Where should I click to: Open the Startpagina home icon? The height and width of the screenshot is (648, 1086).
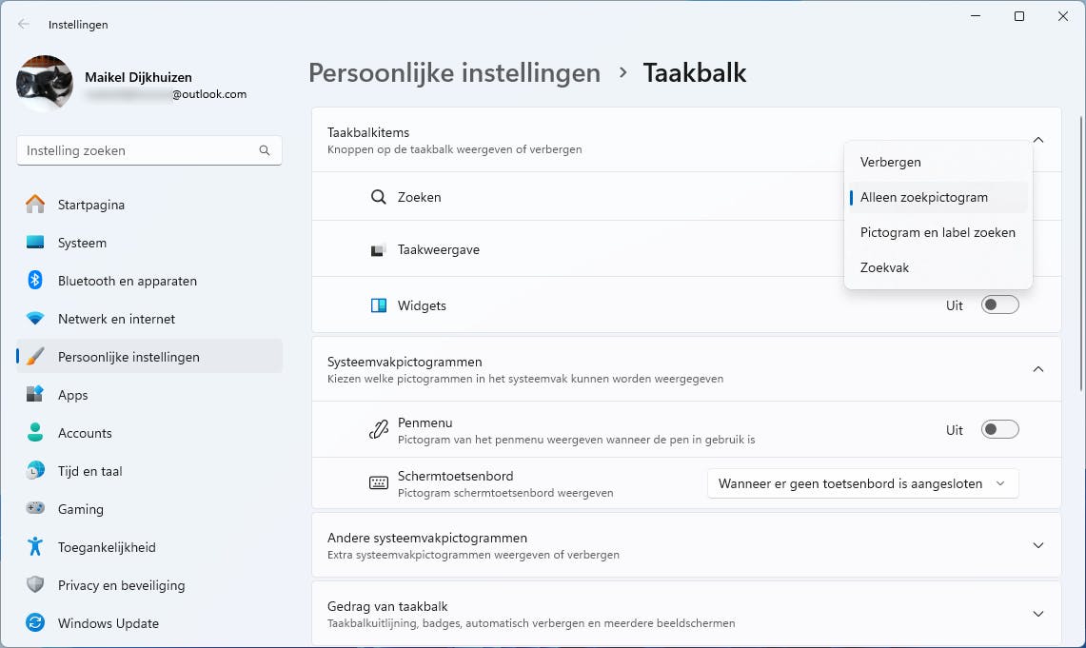pos(35,205)
